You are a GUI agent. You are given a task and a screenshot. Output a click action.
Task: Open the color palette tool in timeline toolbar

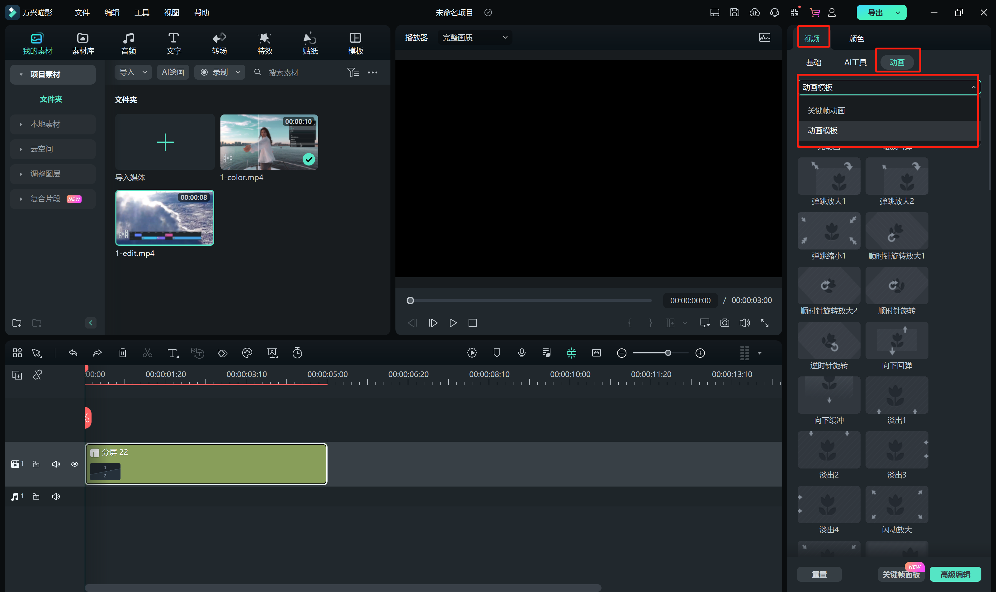coord(247,353)
